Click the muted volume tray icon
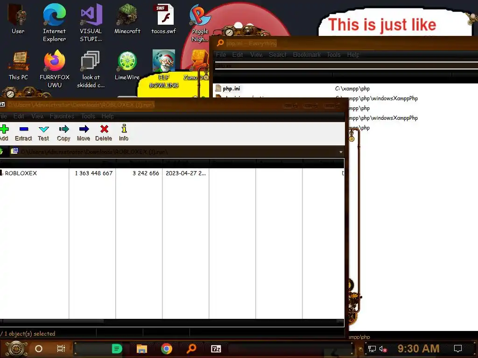Image resolution: width=478 pixels, height=358 pixels. click(383, 349)
